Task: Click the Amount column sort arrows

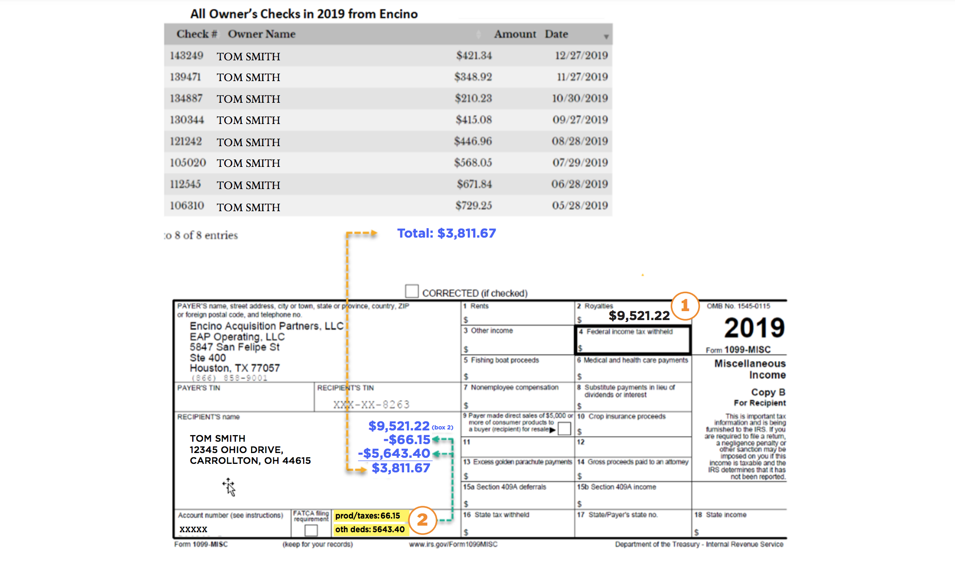Action: [x=479, y=34]
